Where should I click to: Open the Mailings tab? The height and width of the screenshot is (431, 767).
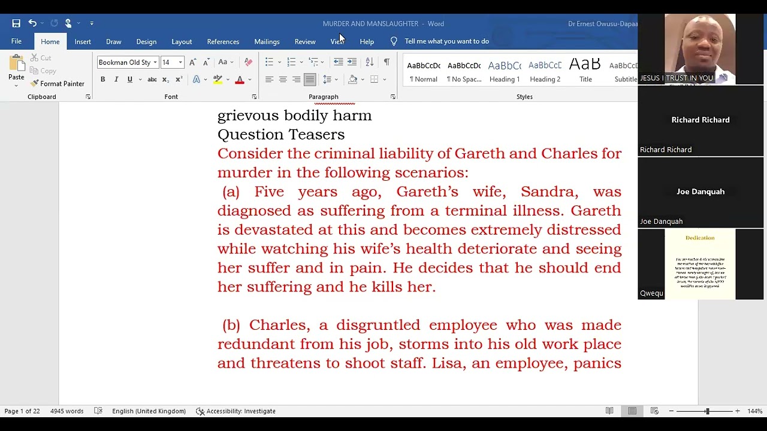click(267, 41)
